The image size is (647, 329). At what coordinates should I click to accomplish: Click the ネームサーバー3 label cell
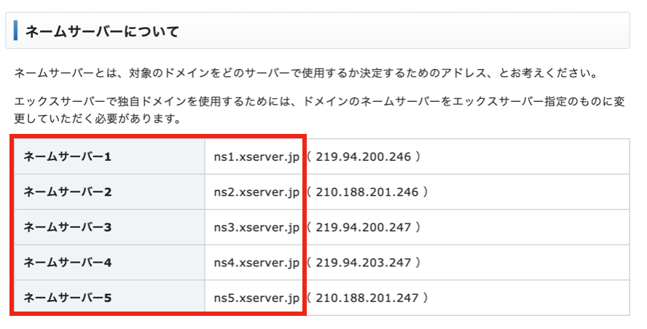tap(109, 227)
